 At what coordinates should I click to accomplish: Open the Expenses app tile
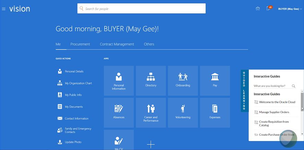215,112
